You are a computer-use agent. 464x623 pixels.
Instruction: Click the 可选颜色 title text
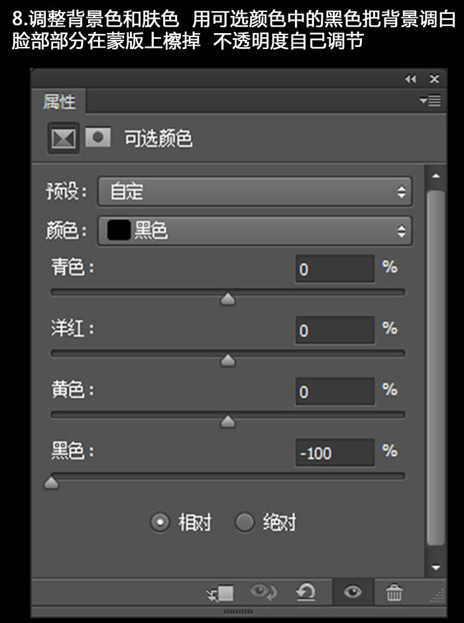click(x=158, y=139)
